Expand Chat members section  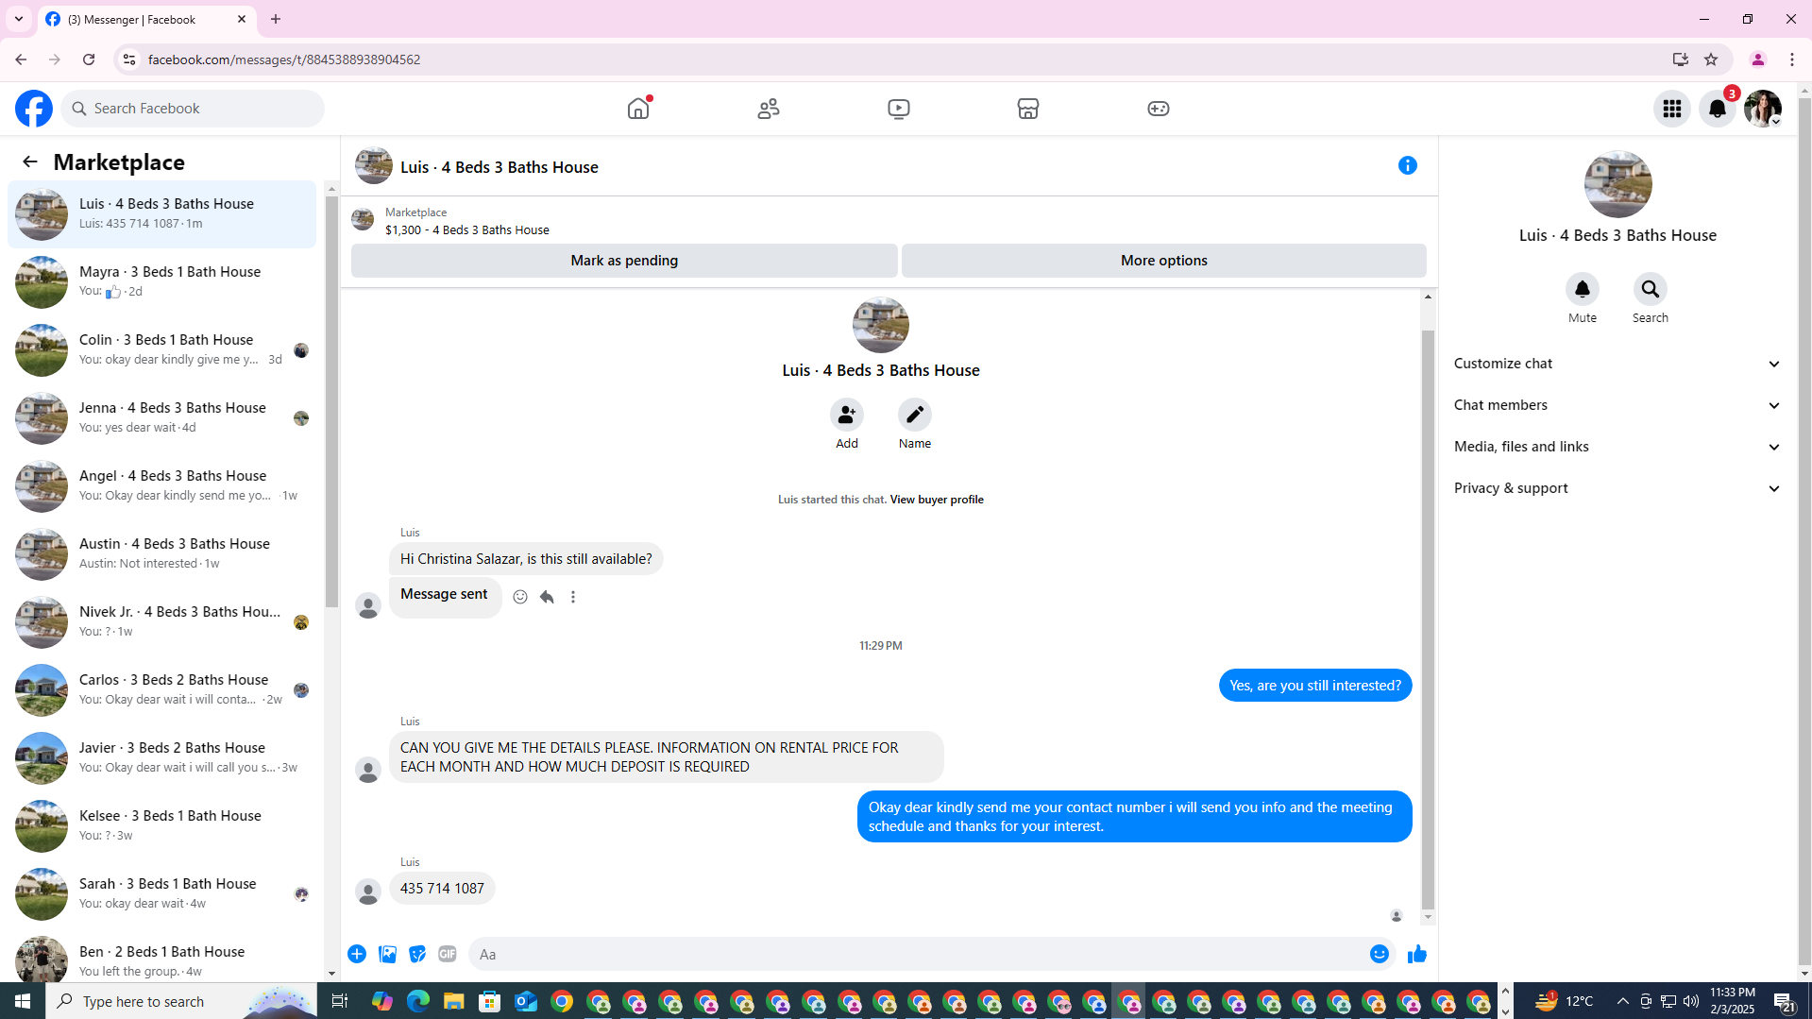coord(1617,405)
